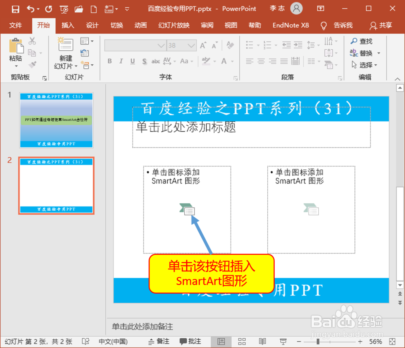Click the Decrease indent icon
The width and height of the screenshot is (405, 348).
coord(286,45)
